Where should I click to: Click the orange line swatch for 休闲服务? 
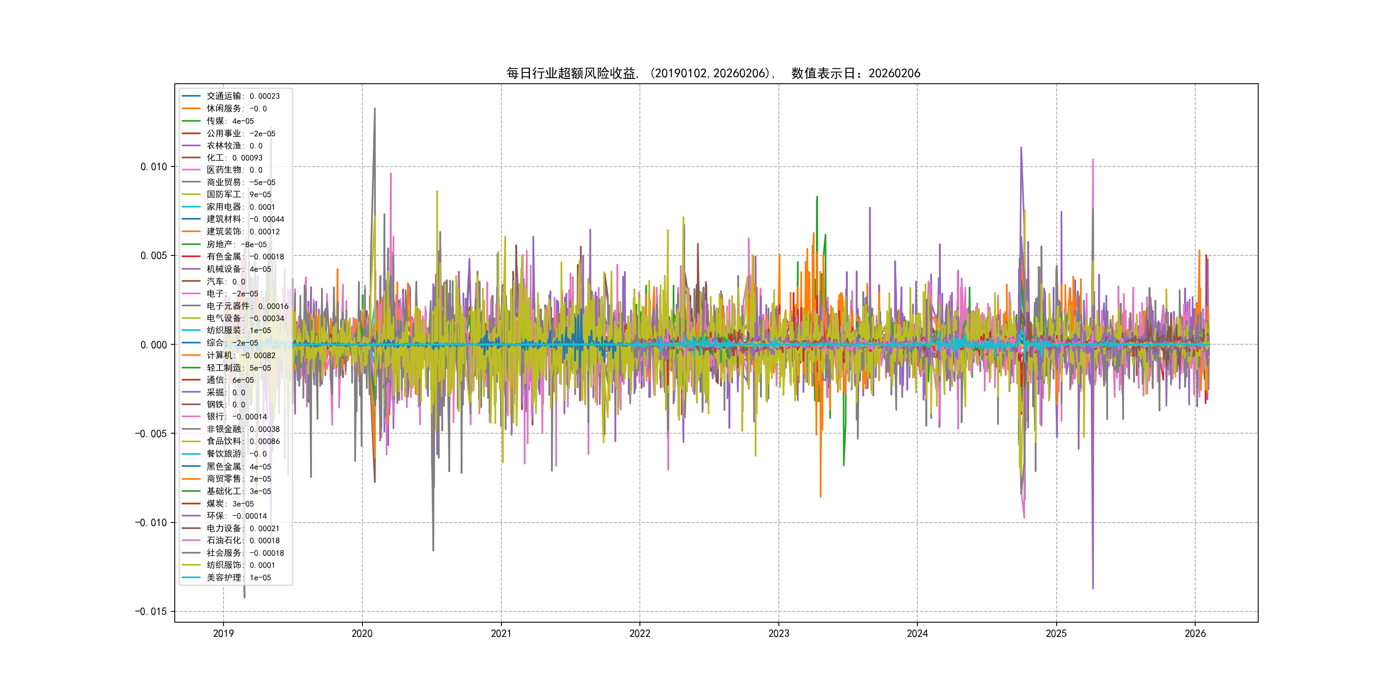191,109
